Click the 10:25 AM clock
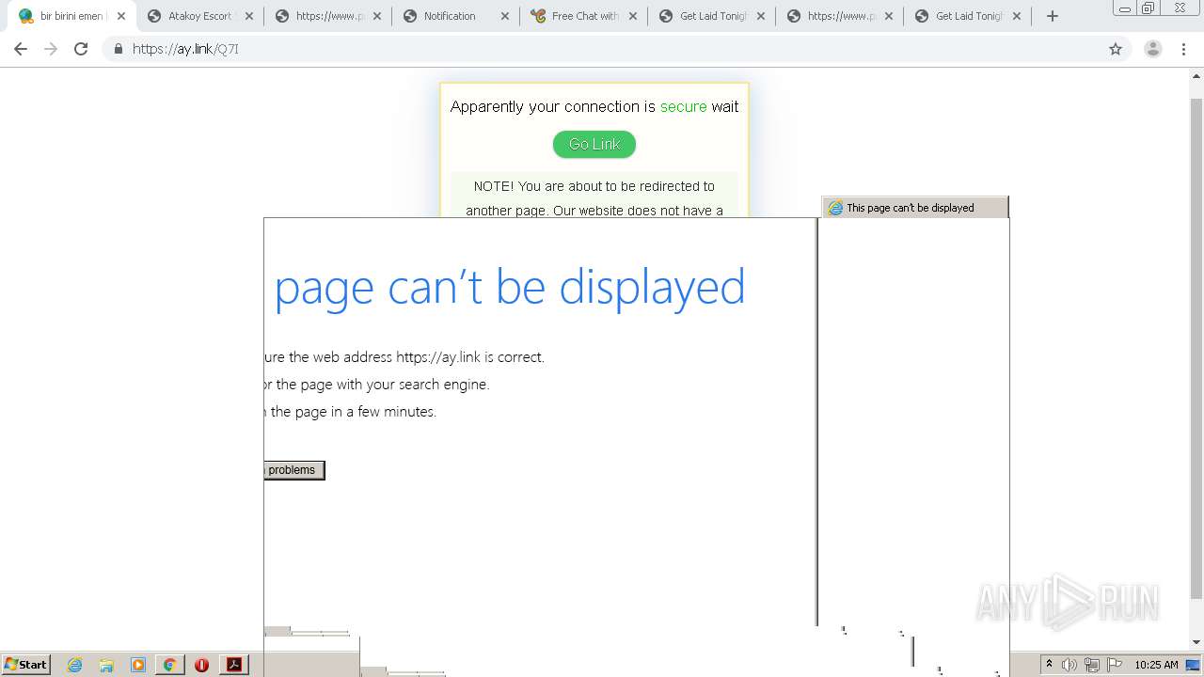Viewport: 1204px width, 677px height. (1156, 665)
